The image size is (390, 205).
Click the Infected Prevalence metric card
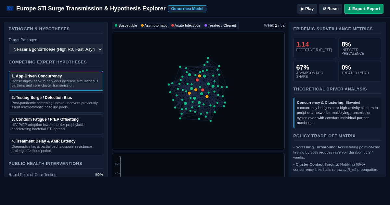coord(360,48)
